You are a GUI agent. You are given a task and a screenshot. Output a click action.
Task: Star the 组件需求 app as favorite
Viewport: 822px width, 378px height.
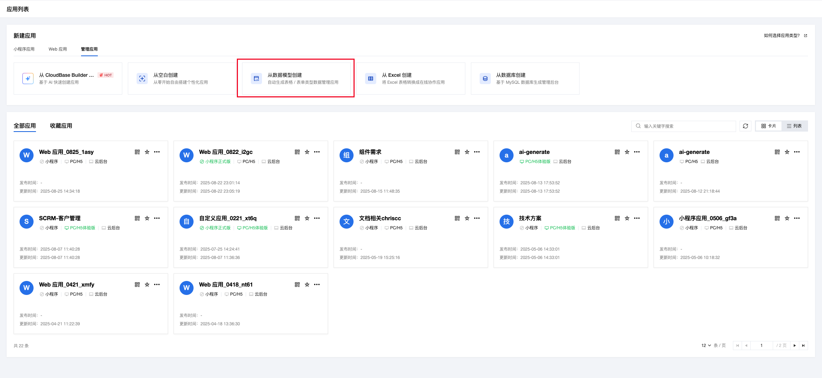[467, 152]
